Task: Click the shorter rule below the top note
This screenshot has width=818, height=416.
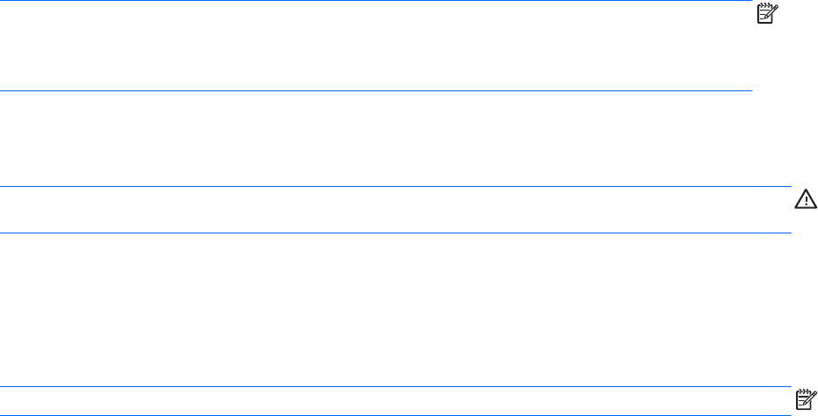Action: (x=376, y=90)
